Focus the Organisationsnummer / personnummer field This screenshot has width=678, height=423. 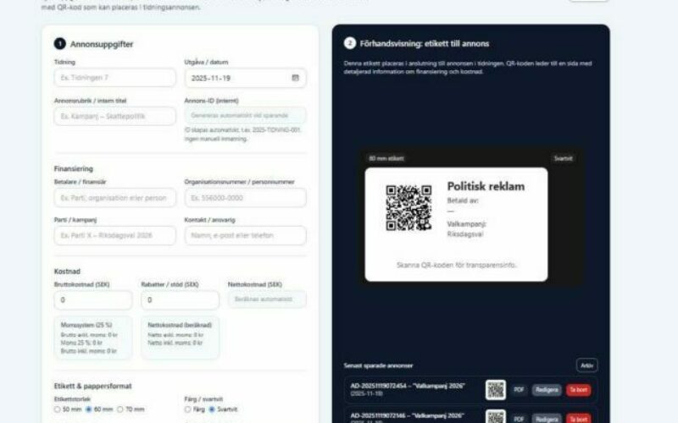pyautogui.click(x=245, y=197)
